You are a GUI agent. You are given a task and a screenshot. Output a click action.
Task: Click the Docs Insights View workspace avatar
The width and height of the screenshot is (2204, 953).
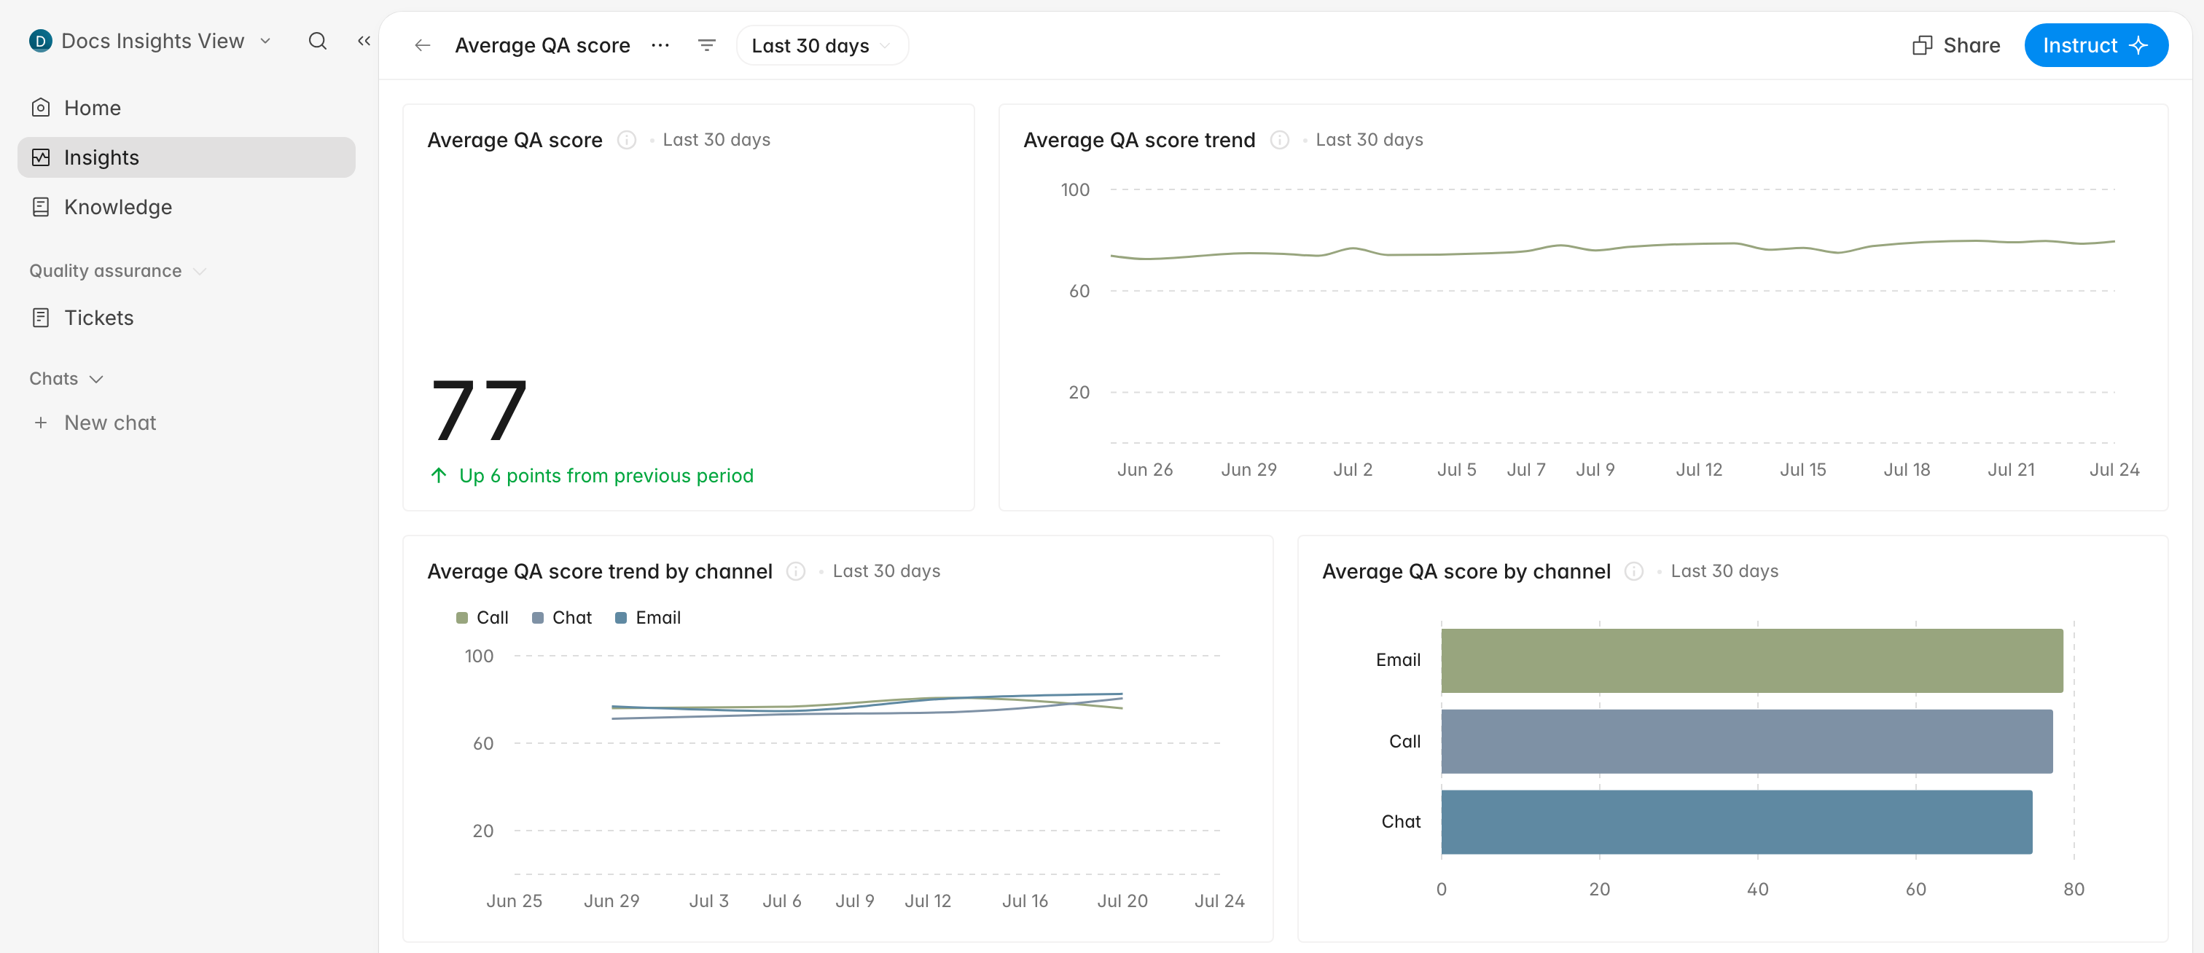[40, 41]
